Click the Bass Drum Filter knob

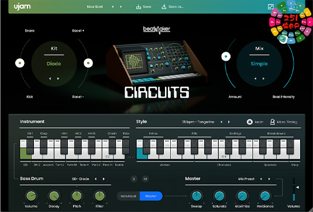click(99, 196)
